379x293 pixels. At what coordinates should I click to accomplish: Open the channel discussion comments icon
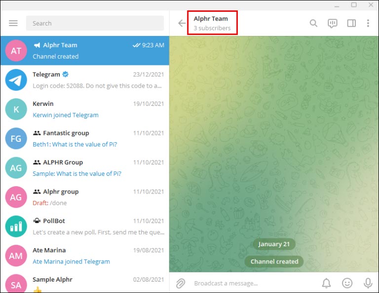332,24
